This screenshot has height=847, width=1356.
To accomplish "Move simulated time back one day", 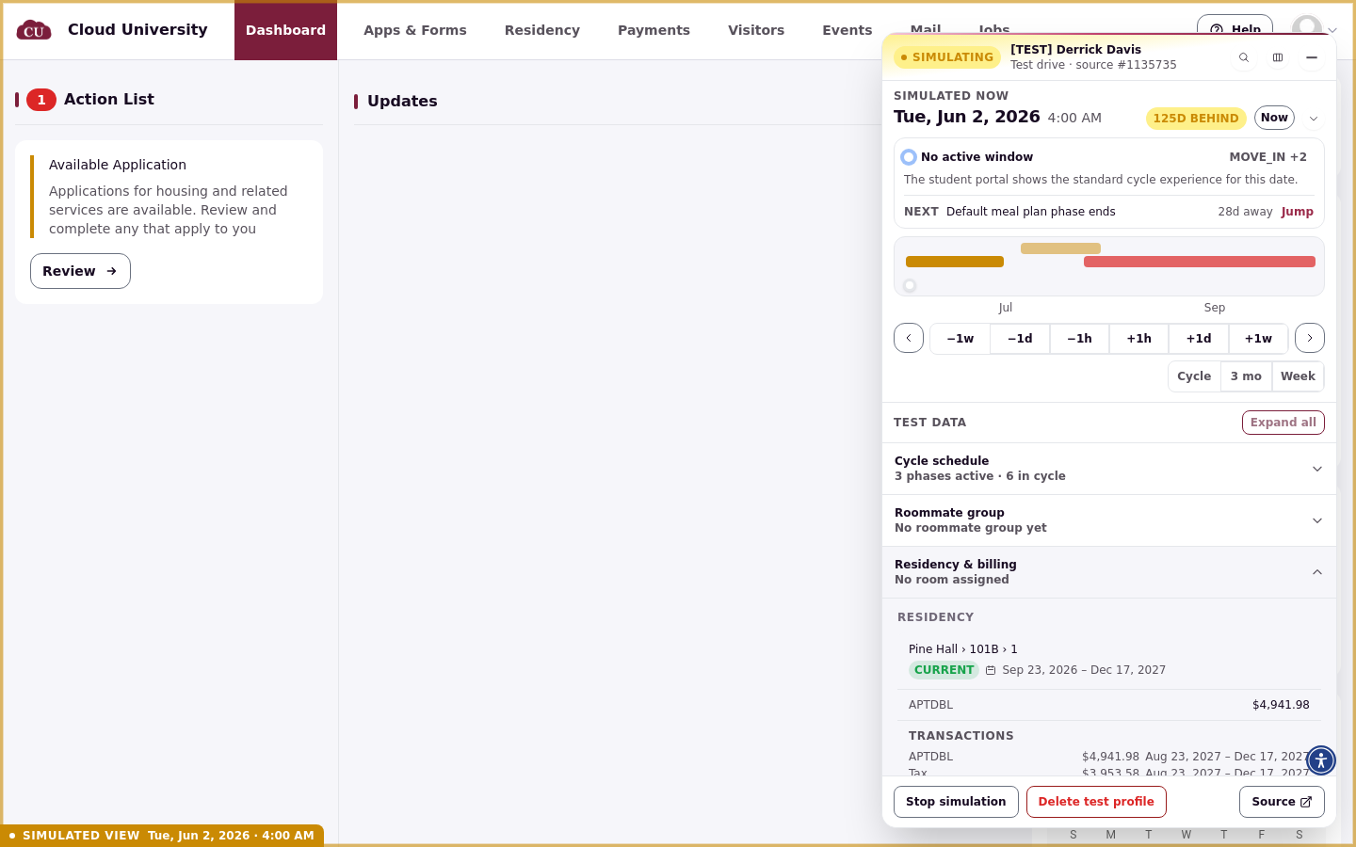I will (x=1020, y=339).
